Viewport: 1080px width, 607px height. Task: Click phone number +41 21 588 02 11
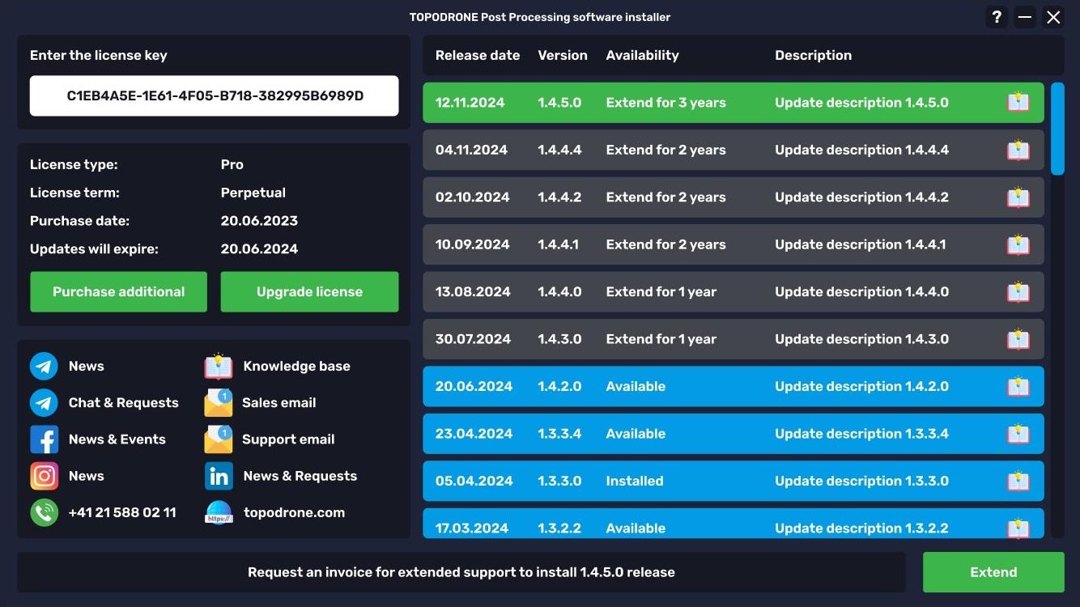pyautogui.click(x=122, y=512)
